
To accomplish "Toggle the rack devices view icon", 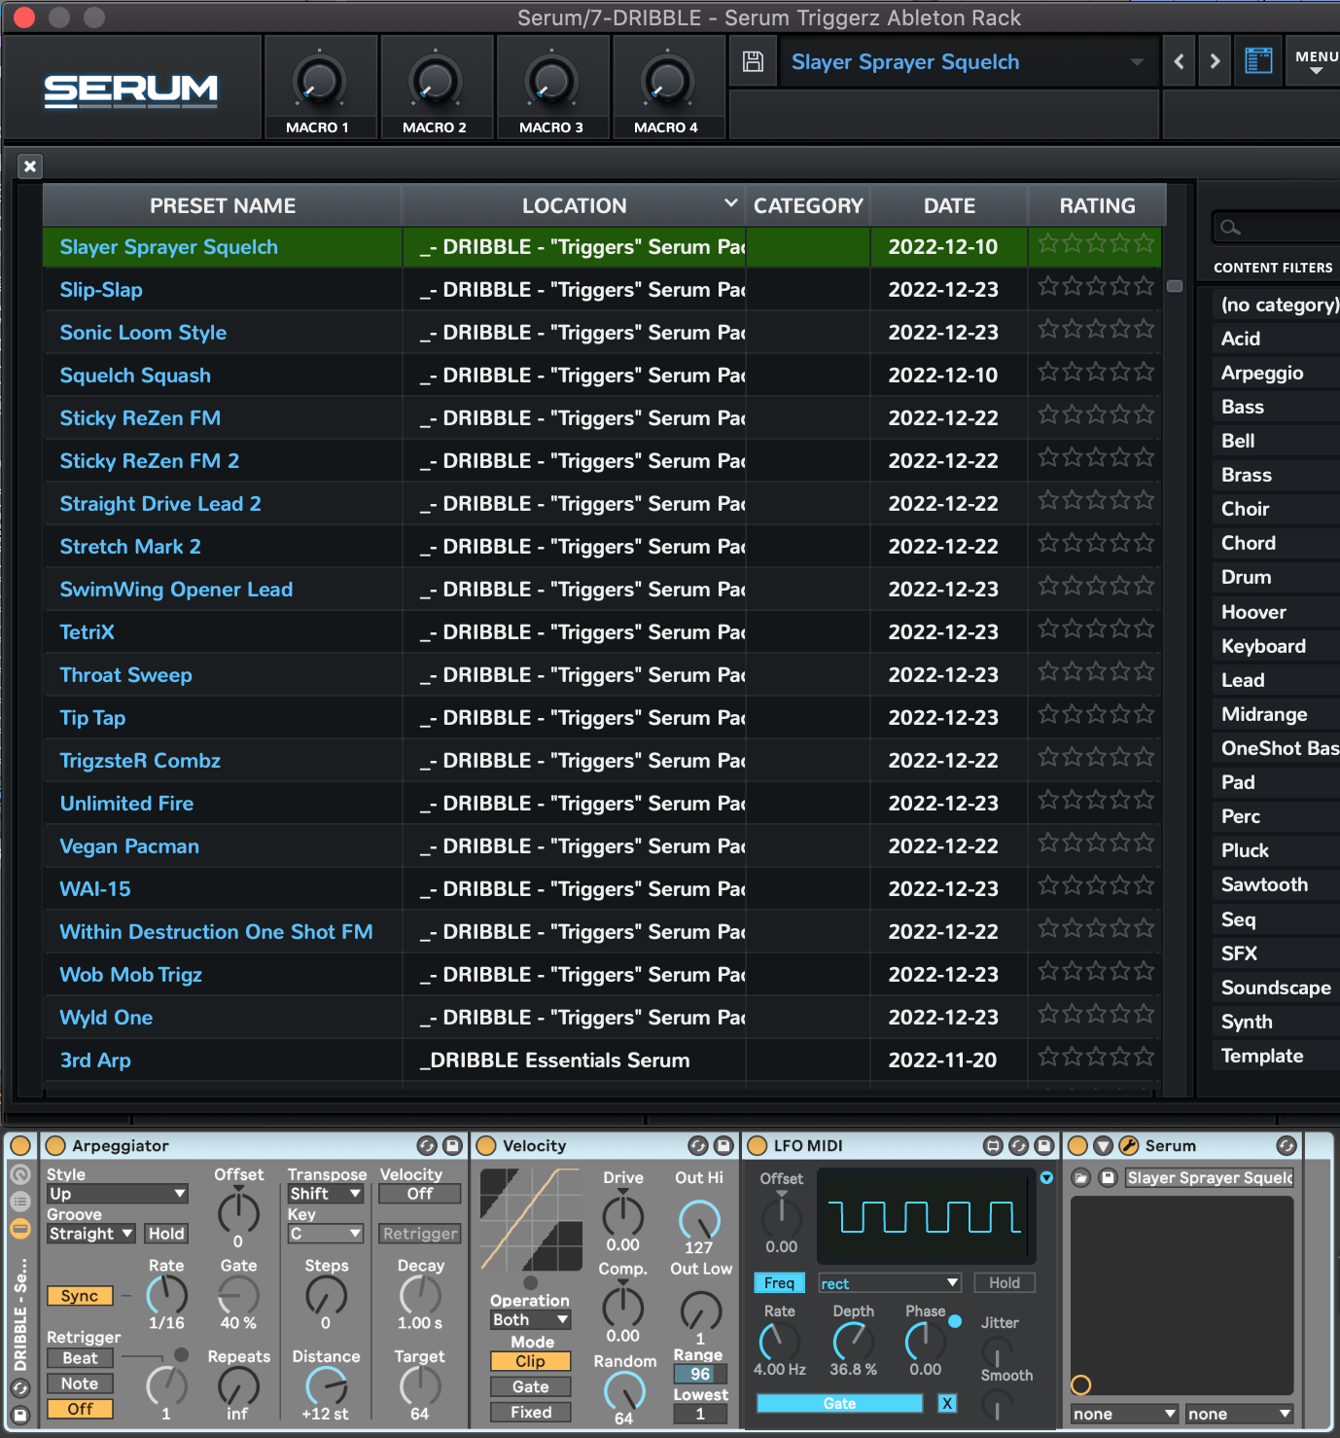I will (x=20, y=1229).
